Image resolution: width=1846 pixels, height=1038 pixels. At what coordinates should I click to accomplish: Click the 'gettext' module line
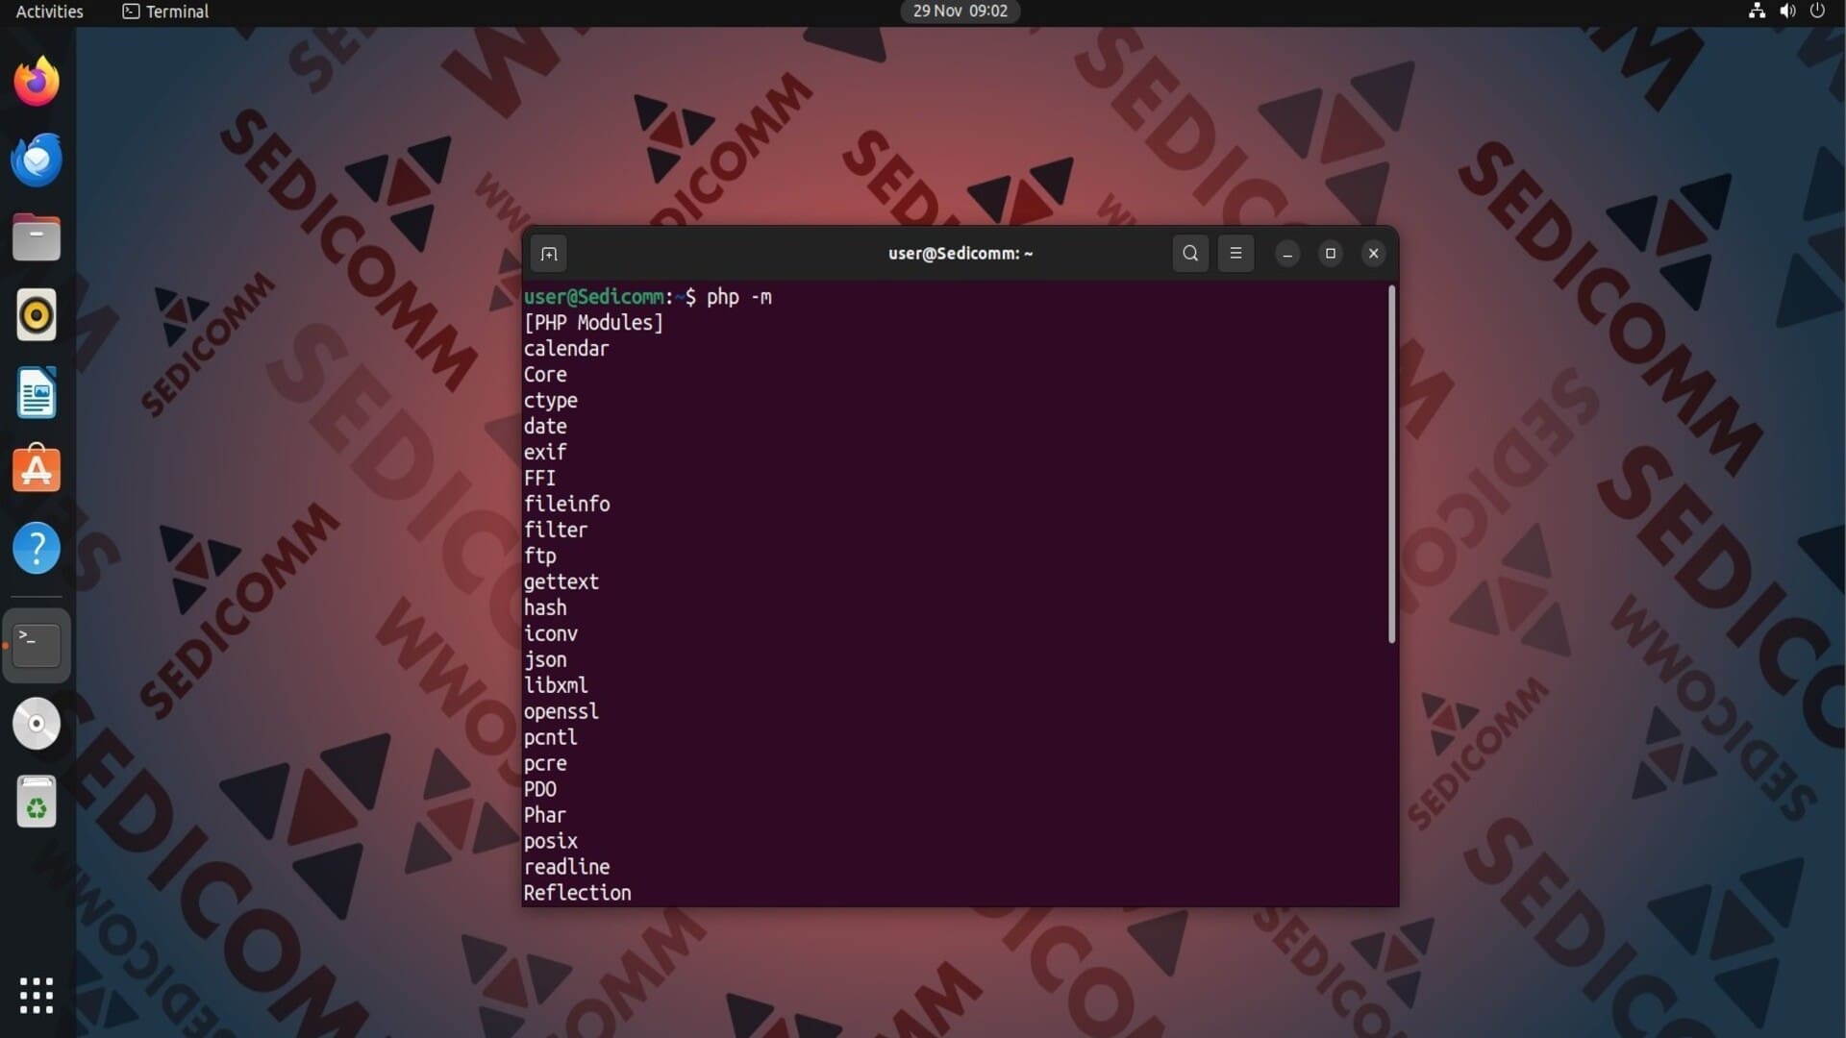[561, 582]
